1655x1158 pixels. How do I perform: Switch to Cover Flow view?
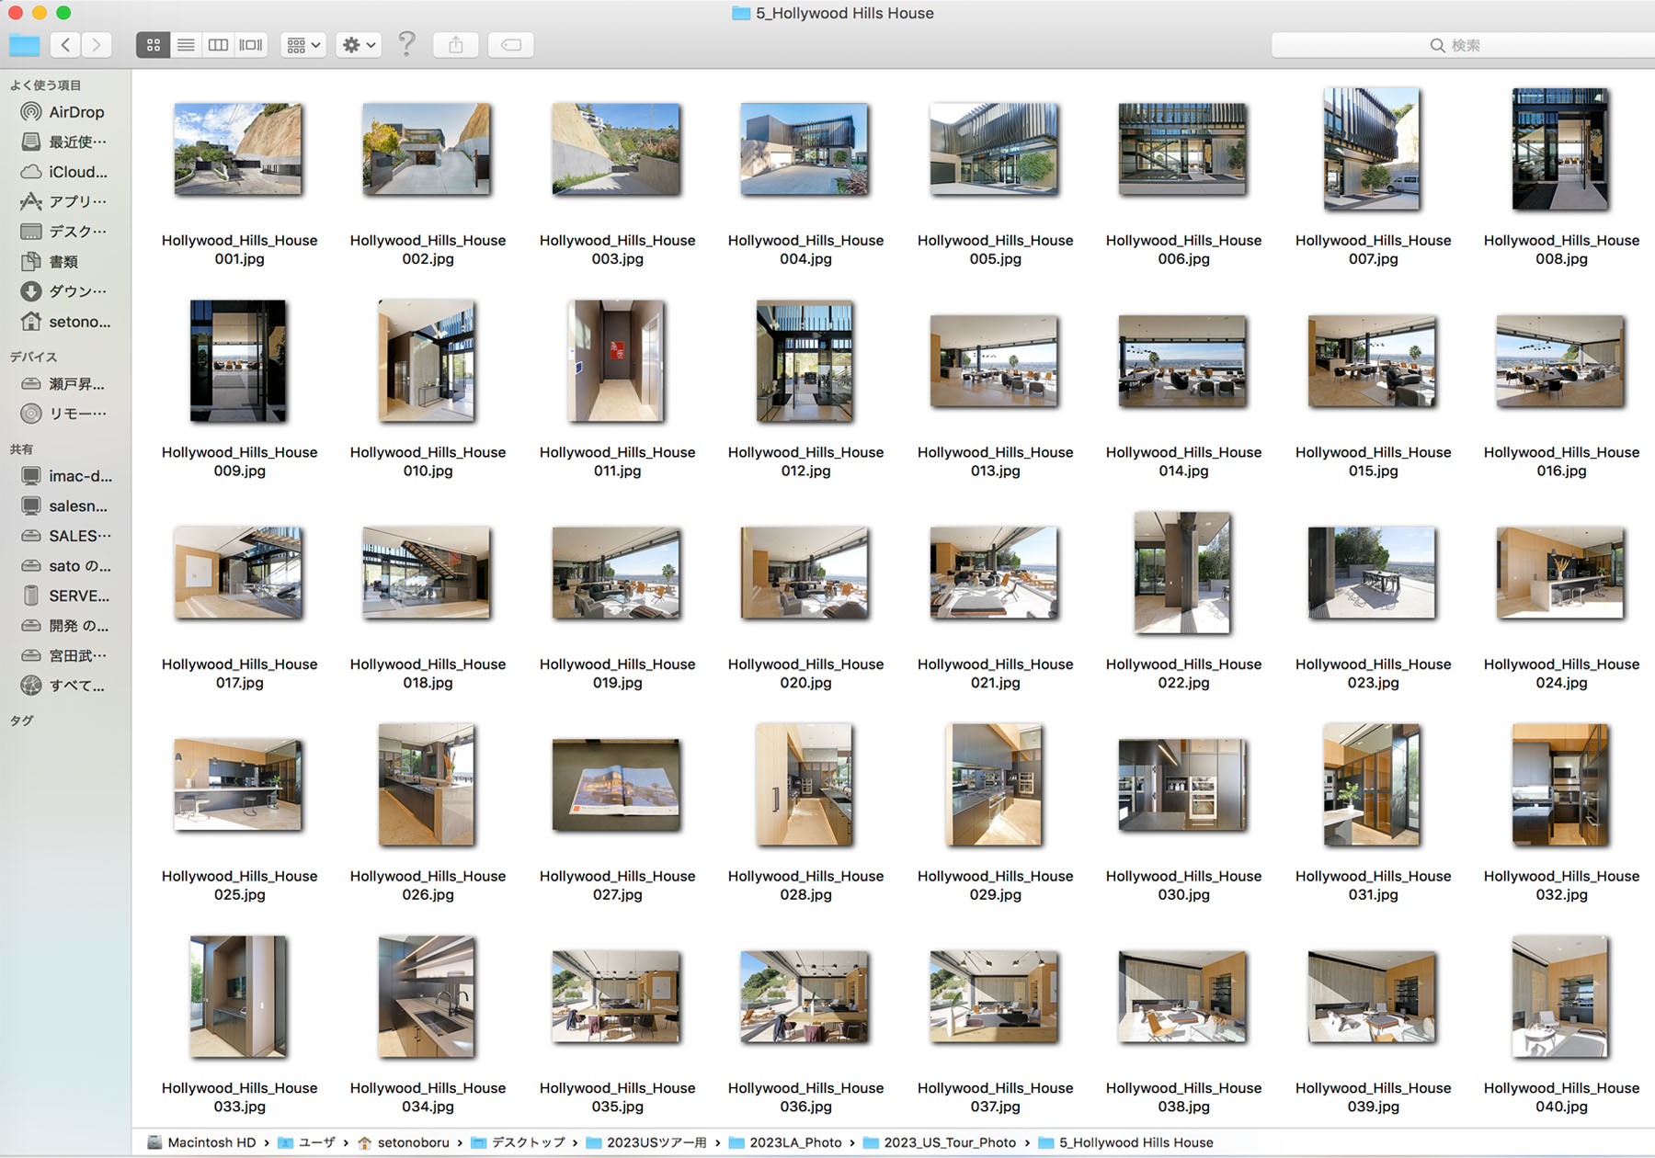251,45
